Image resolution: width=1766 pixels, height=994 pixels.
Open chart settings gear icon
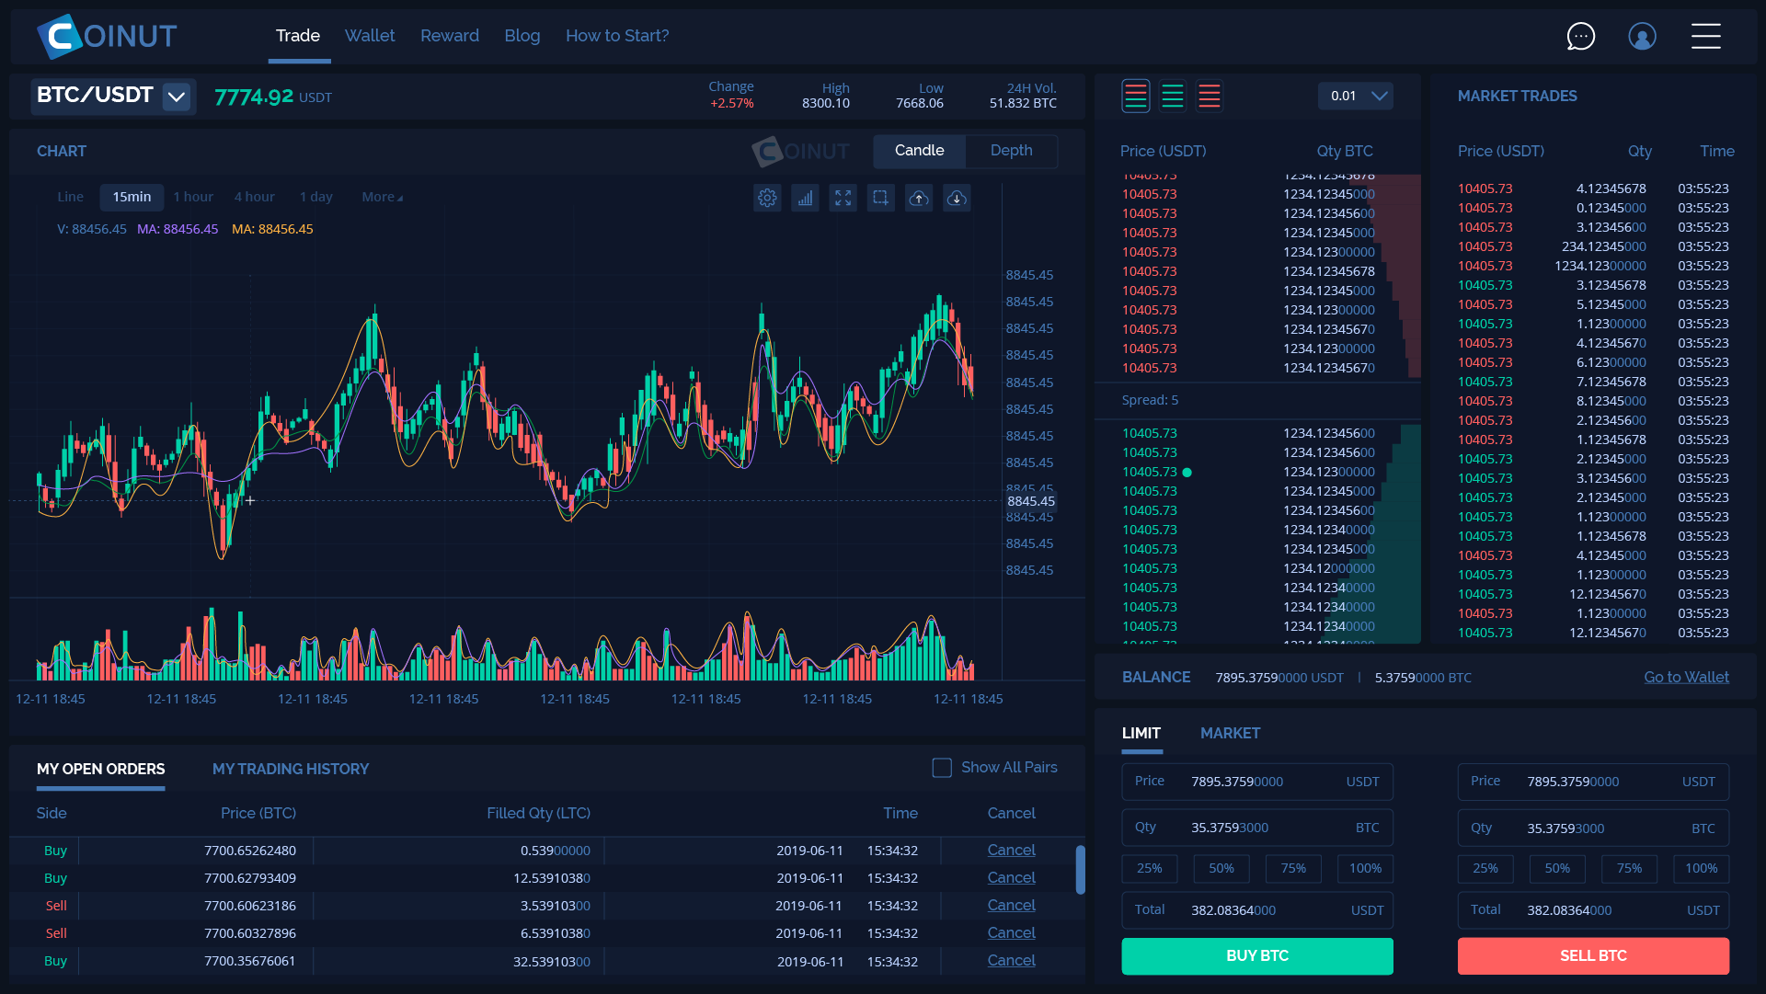click(x=767, y=198)
